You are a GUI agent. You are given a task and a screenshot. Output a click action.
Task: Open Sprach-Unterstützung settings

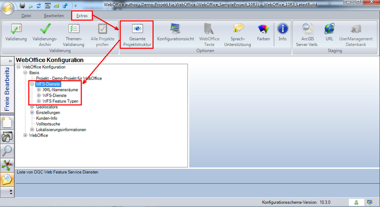(x=237, y=35)
